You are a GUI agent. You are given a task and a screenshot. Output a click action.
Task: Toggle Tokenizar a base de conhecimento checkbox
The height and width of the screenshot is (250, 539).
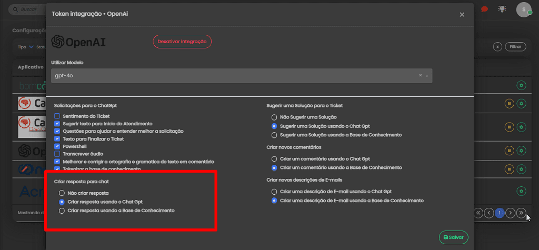57,169
